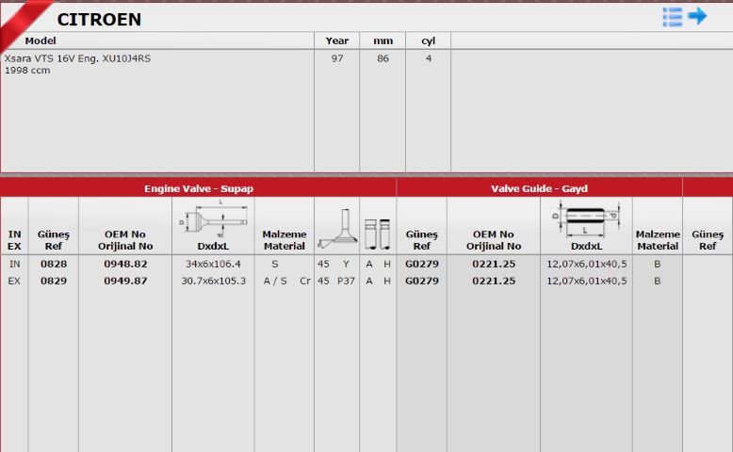Click cylinder count 4
This screenshot has height=452, width=733.
(429, 58)
